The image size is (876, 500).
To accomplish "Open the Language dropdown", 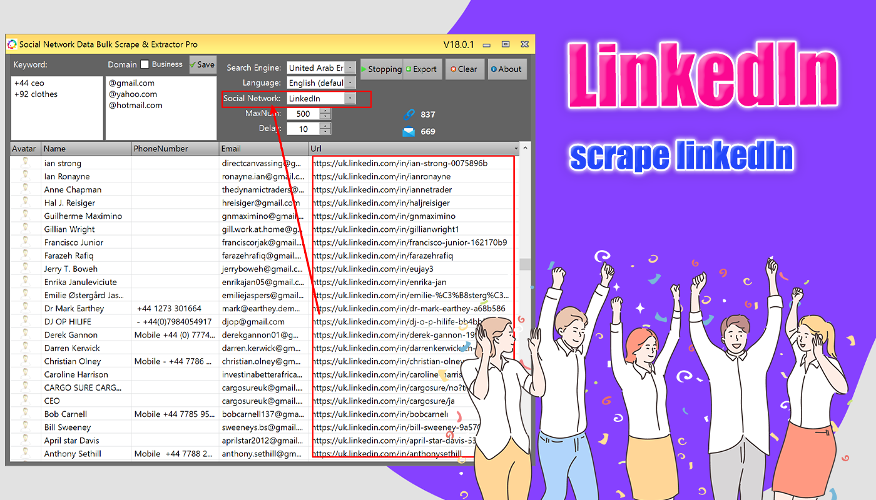I will click(350, 82).
